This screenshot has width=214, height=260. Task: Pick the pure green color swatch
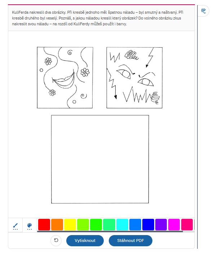(96, 225)
